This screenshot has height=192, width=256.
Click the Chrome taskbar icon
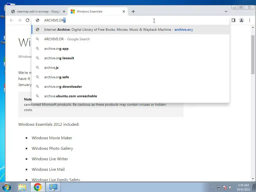(37, 187)
